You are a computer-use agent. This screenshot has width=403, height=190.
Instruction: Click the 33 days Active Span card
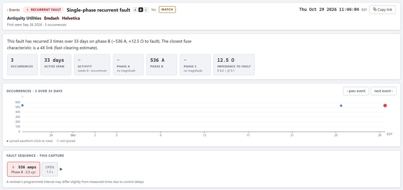[56, 65]
